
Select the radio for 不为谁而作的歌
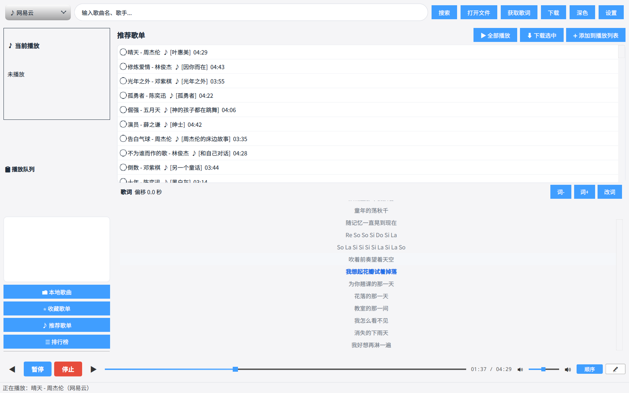pyautogui.click(x=123, y=153)
